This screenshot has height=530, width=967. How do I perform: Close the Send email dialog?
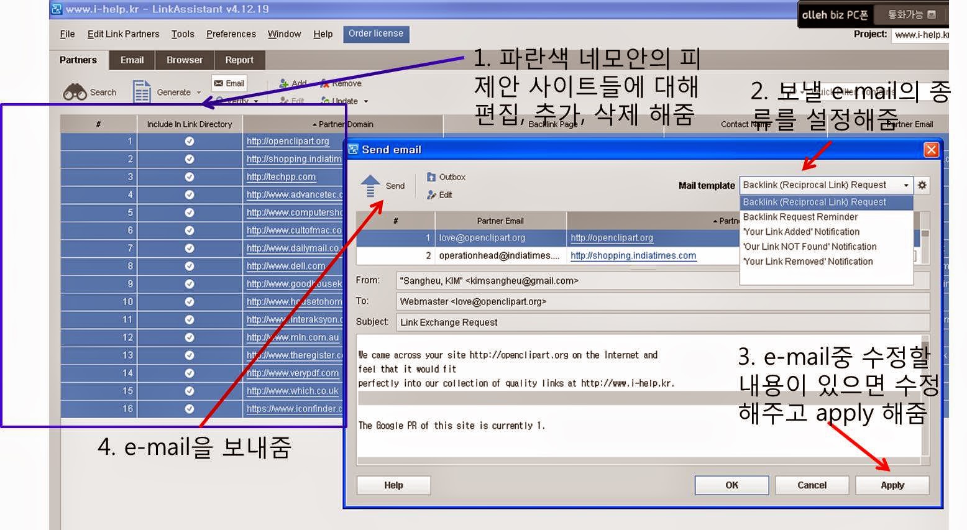(x=930, y=150)
